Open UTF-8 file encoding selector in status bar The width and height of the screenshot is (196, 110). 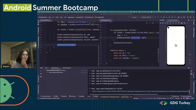pyautogui.click(x=171, y=98)
